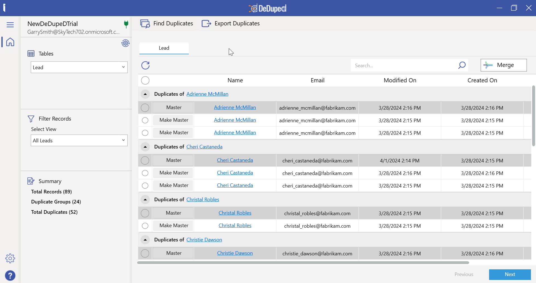Switch to the Lead tab

[x=164, y=48]
